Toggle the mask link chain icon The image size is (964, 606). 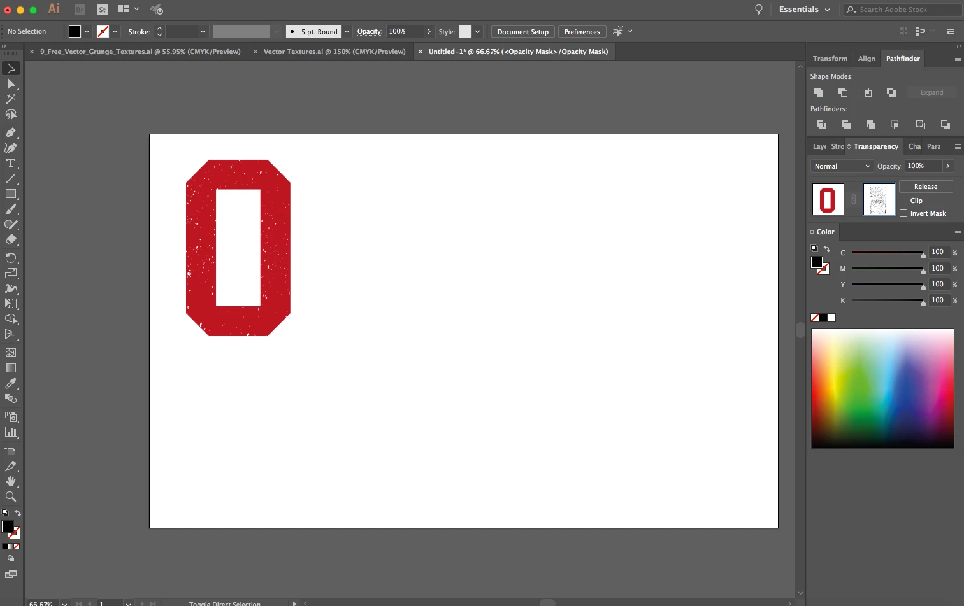(x=854, y=200)
